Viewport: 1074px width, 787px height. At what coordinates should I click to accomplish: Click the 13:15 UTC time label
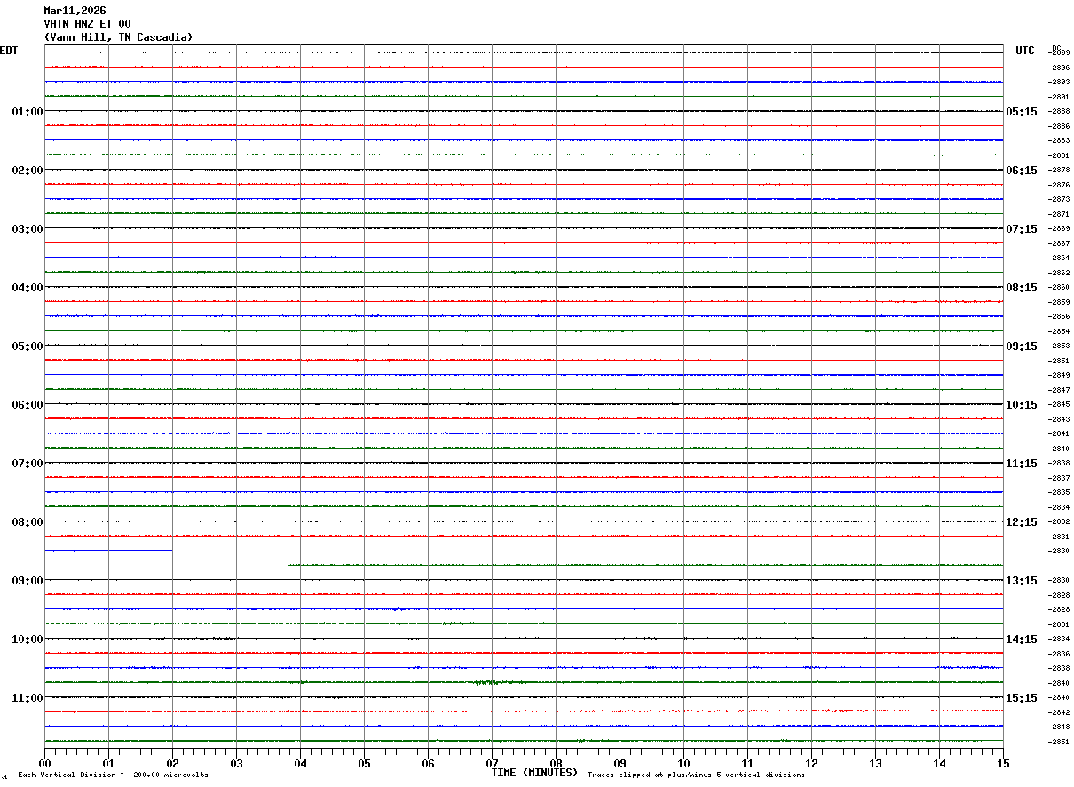pyautogui.click(x=1022, y=581)
